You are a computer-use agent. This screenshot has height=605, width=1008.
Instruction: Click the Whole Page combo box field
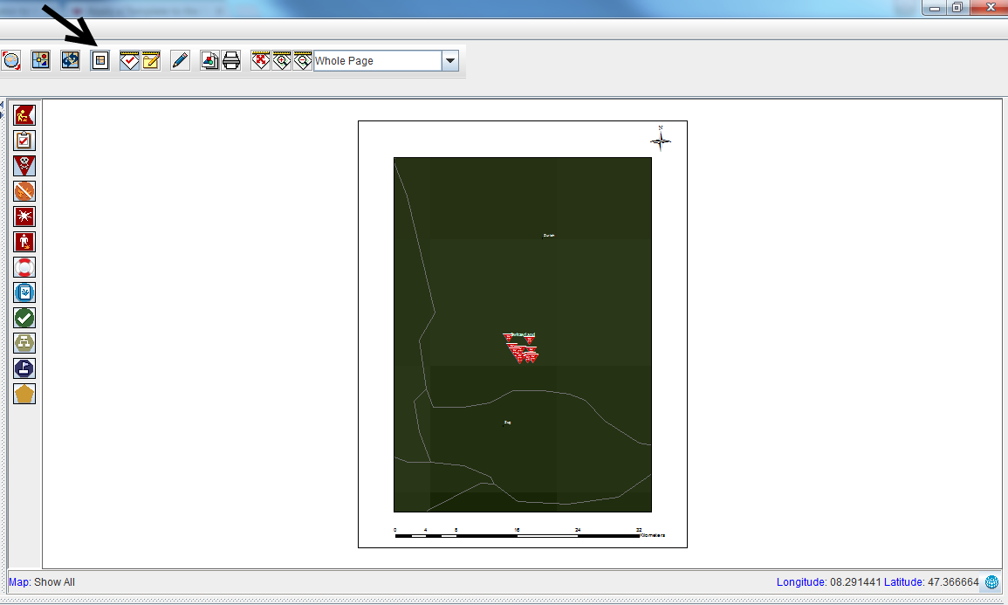point(377,61)
